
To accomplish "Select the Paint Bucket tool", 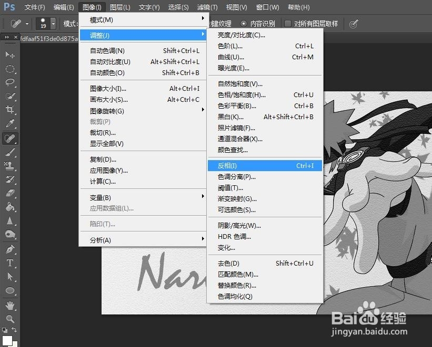I will tap(10, 207).
